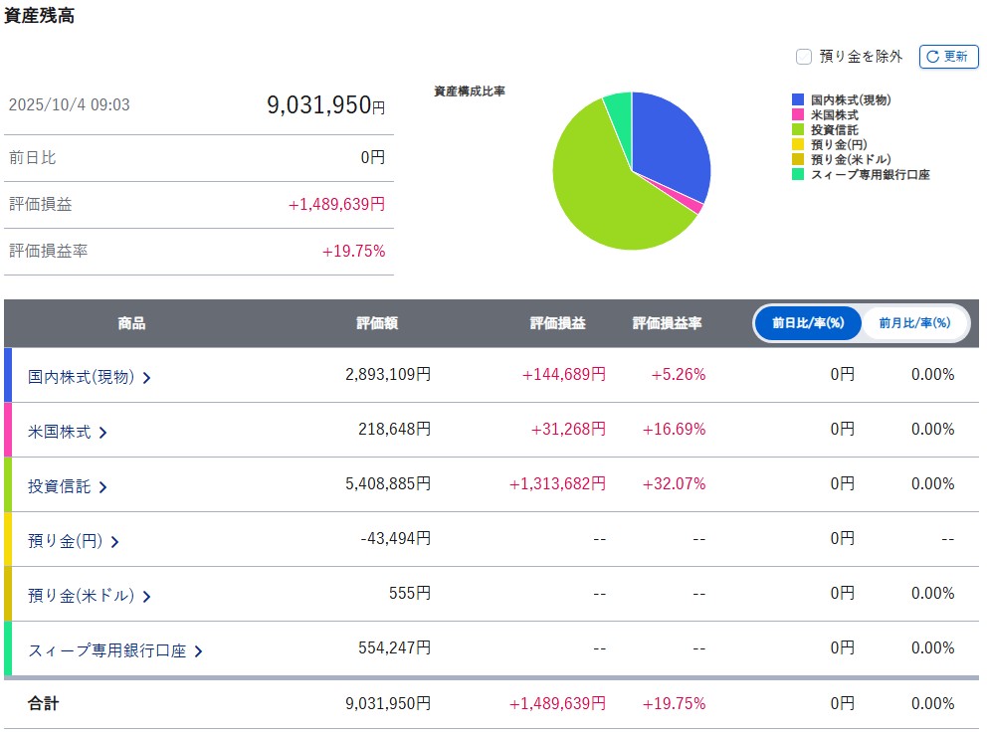
Task: Expand chevron next to 国内株式(現物)
Action: [147, 378]
